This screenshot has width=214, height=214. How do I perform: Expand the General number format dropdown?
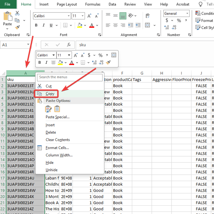coord(187,13)
